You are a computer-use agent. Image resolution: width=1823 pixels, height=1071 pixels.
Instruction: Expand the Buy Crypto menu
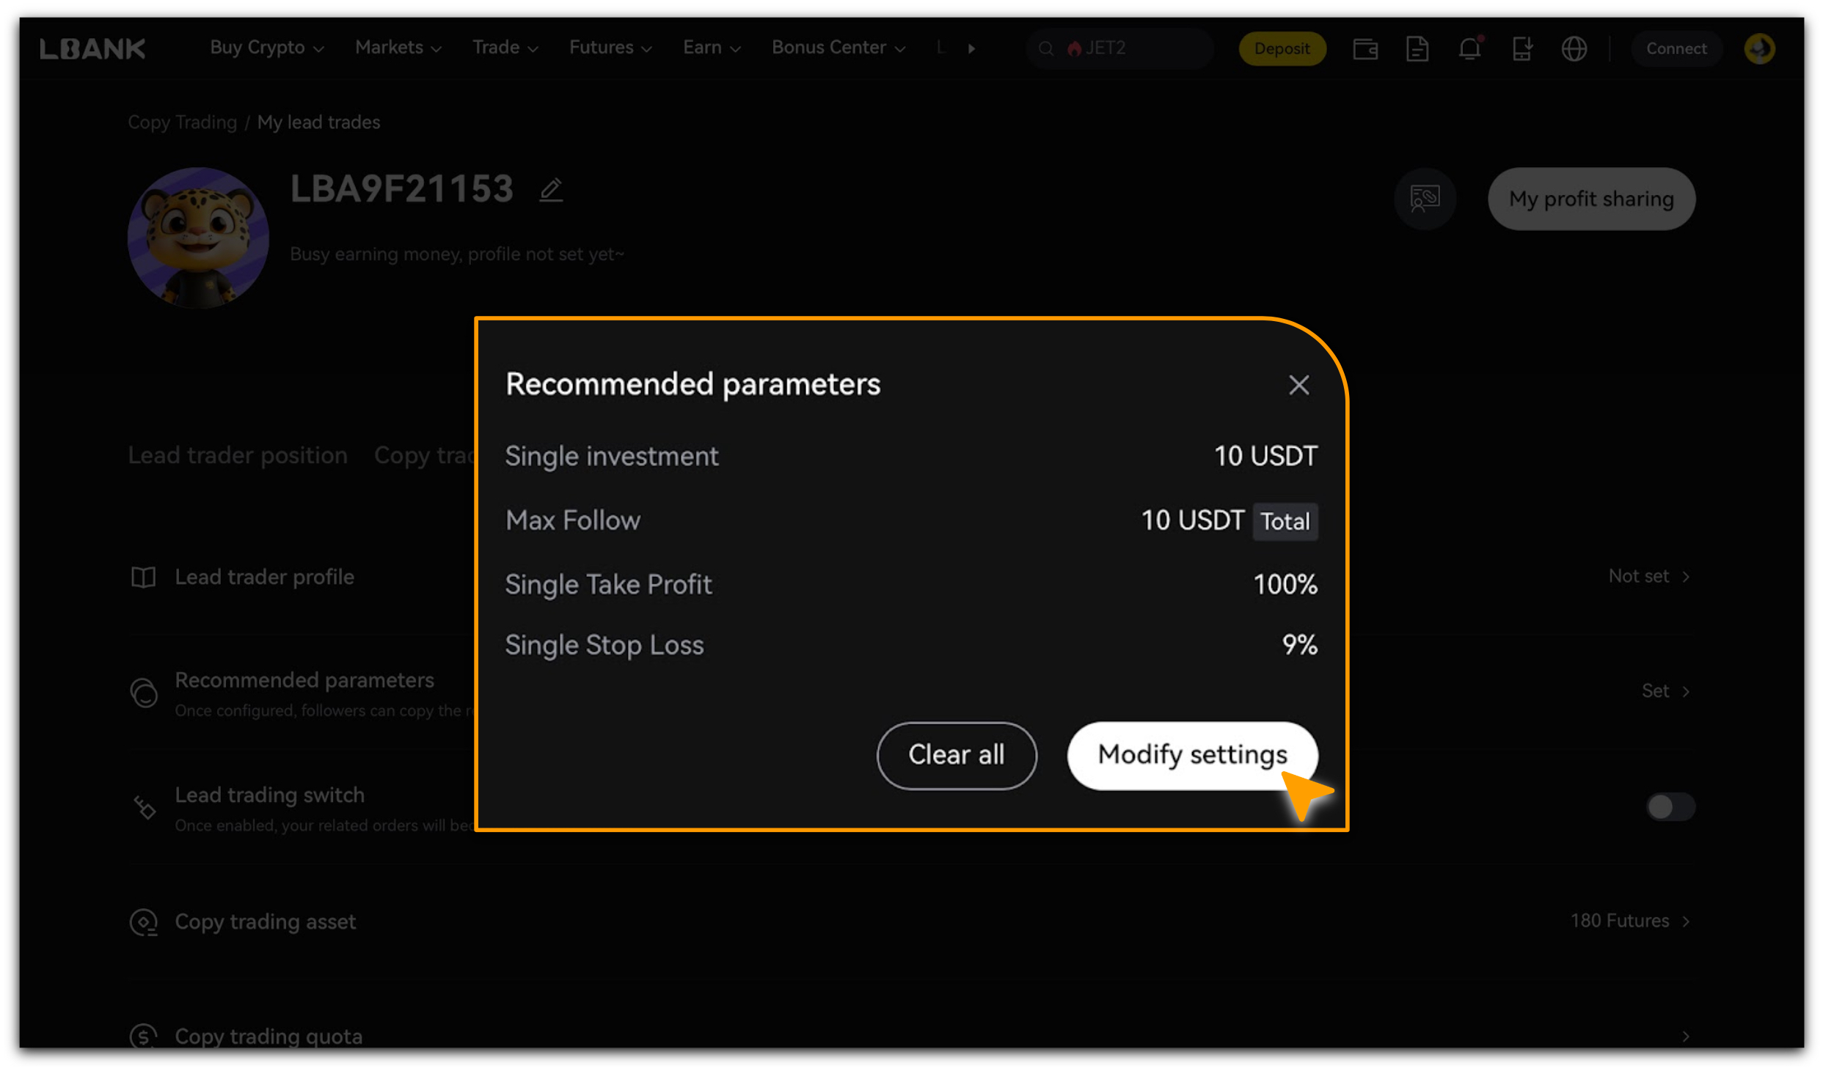(266, 48)
